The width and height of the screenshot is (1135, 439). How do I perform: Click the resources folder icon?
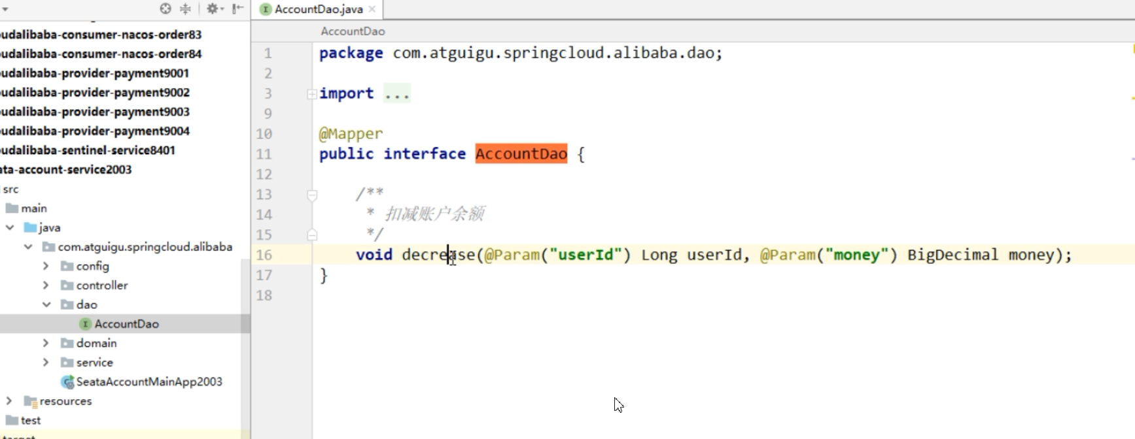click(30, 401)
